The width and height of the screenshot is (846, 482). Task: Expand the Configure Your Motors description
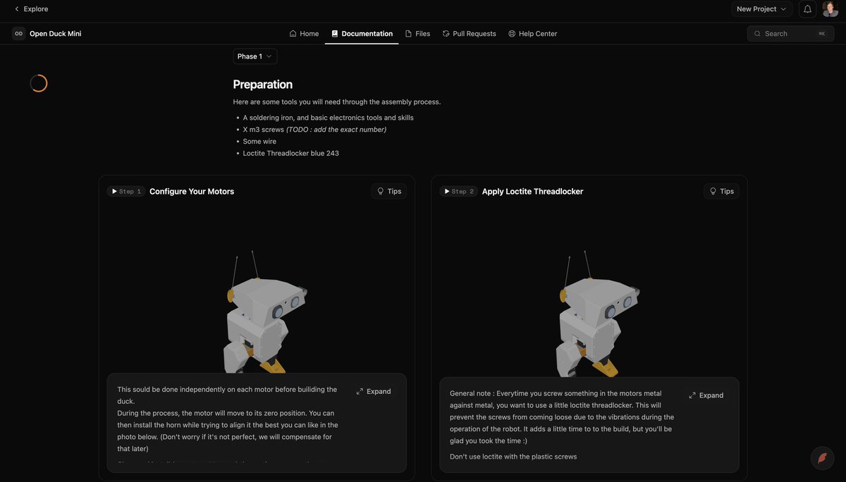point(374,391)
